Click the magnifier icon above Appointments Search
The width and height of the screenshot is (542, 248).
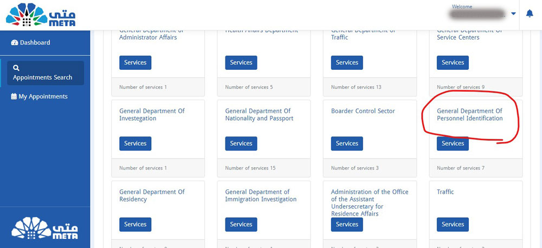tap(16, 68)
